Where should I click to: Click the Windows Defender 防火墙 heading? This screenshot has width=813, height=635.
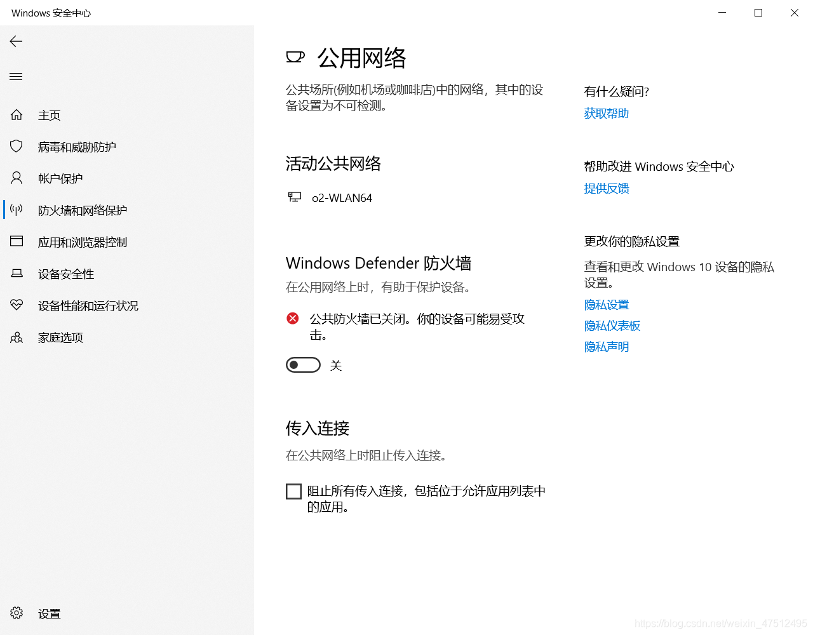tap(379, 263)
